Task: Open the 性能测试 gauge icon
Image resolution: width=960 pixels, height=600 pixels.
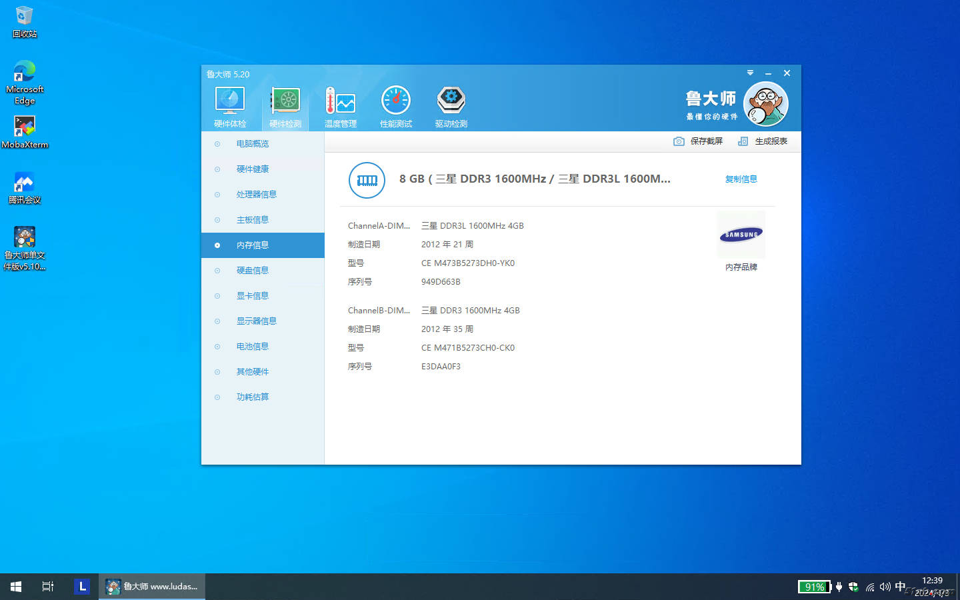Action: 396,101
